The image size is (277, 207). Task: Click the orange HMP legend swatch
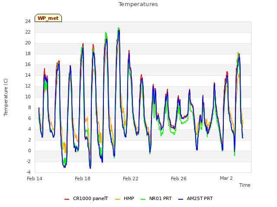pos(117,199)
